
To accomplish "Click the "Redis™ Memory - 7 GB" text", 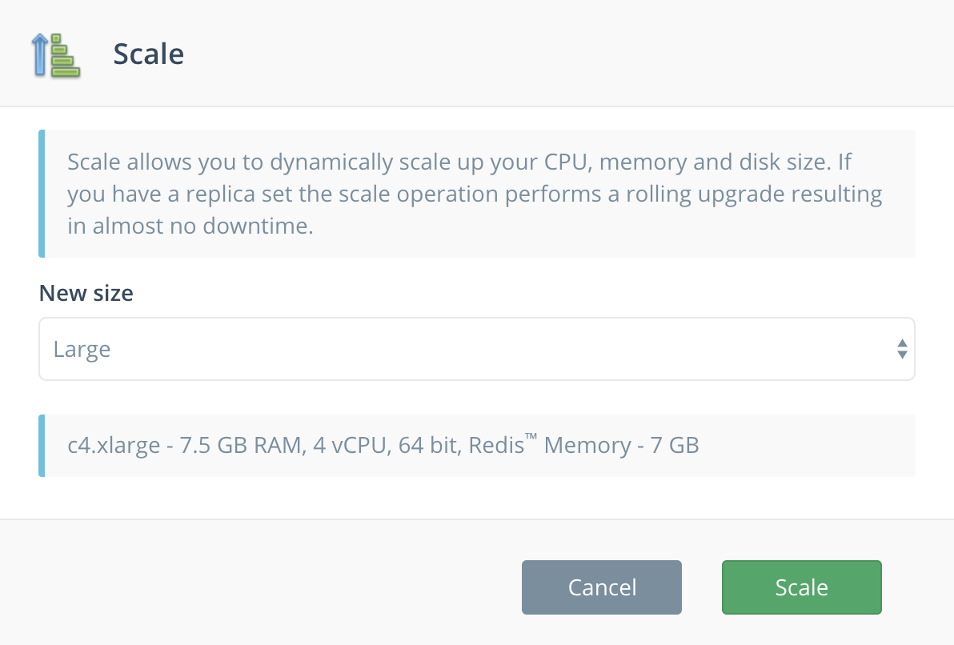I will tap(584, 446).
